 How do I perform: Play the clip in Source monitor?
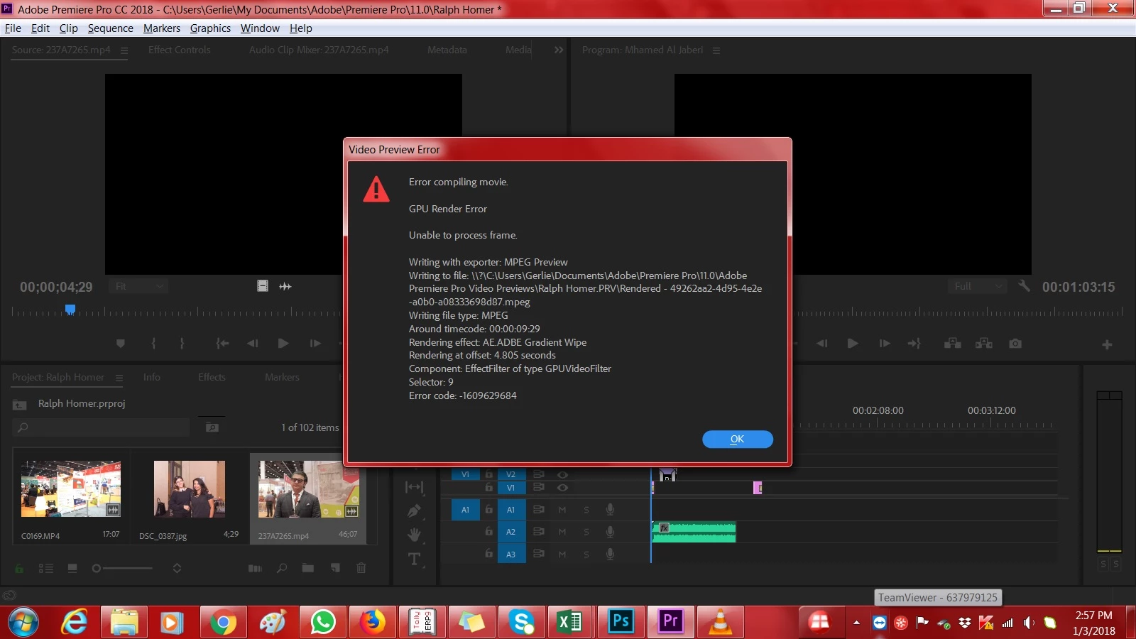point(283,344)
